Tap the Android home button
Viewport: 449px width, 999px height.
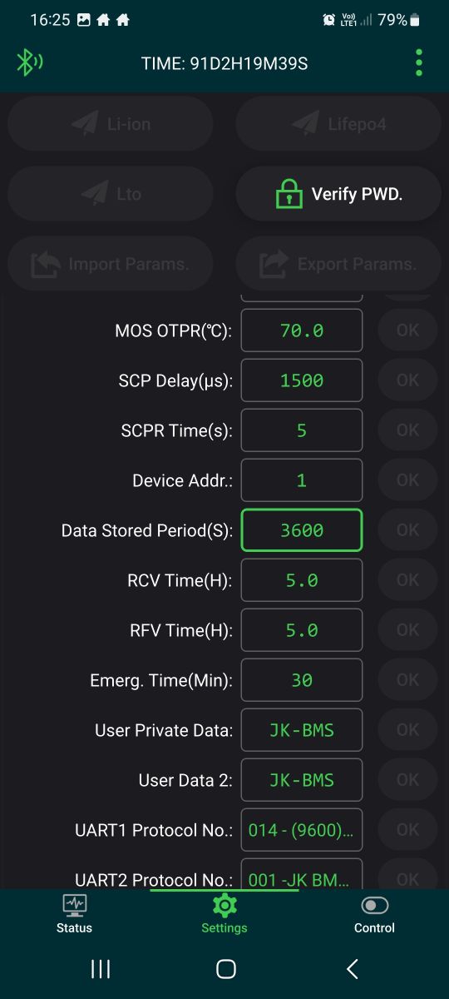click(225, 968)
